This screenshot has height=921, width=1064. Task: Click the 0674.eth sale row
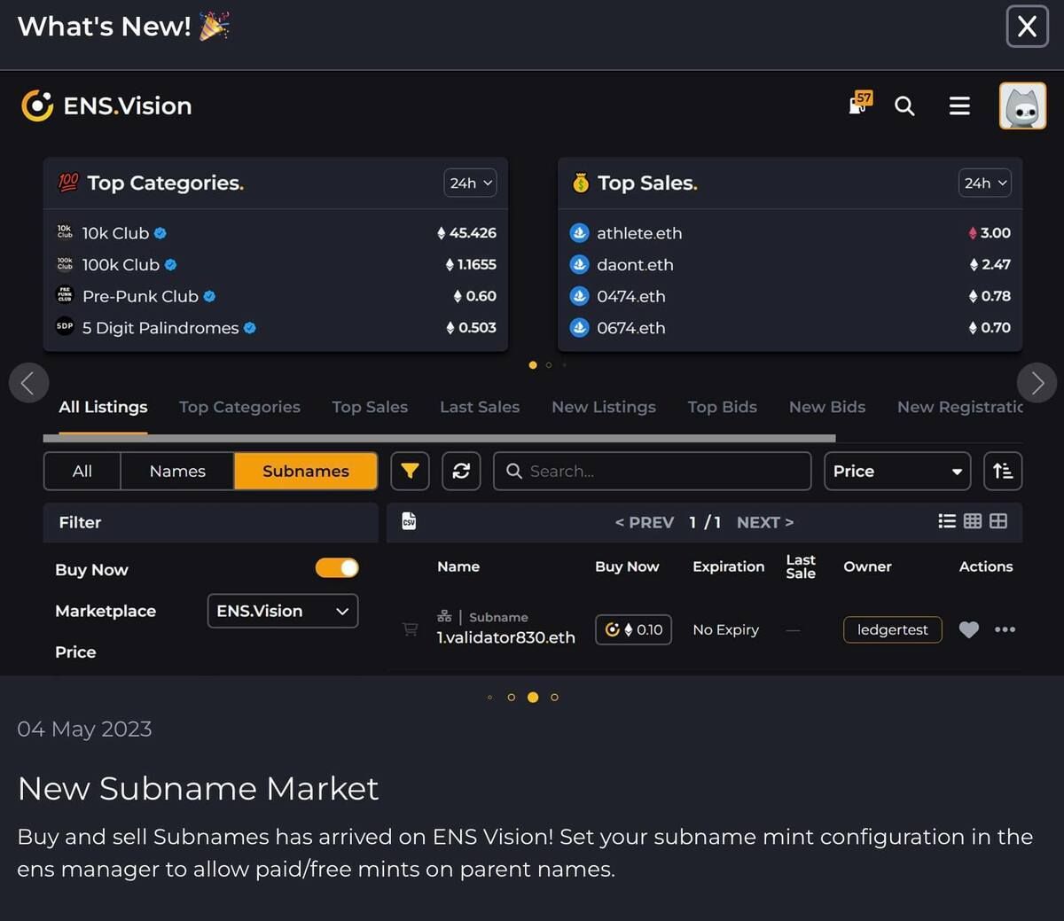click(790, 328)
